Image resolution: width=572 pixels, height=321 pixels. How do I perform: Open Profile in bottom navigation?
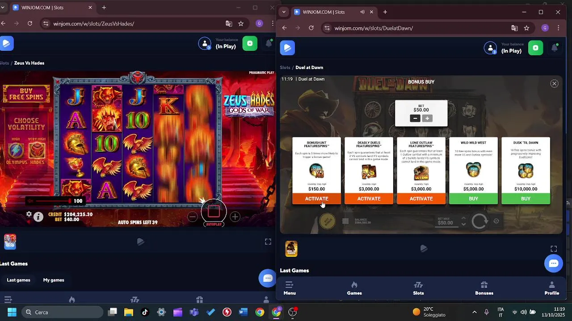551,288
